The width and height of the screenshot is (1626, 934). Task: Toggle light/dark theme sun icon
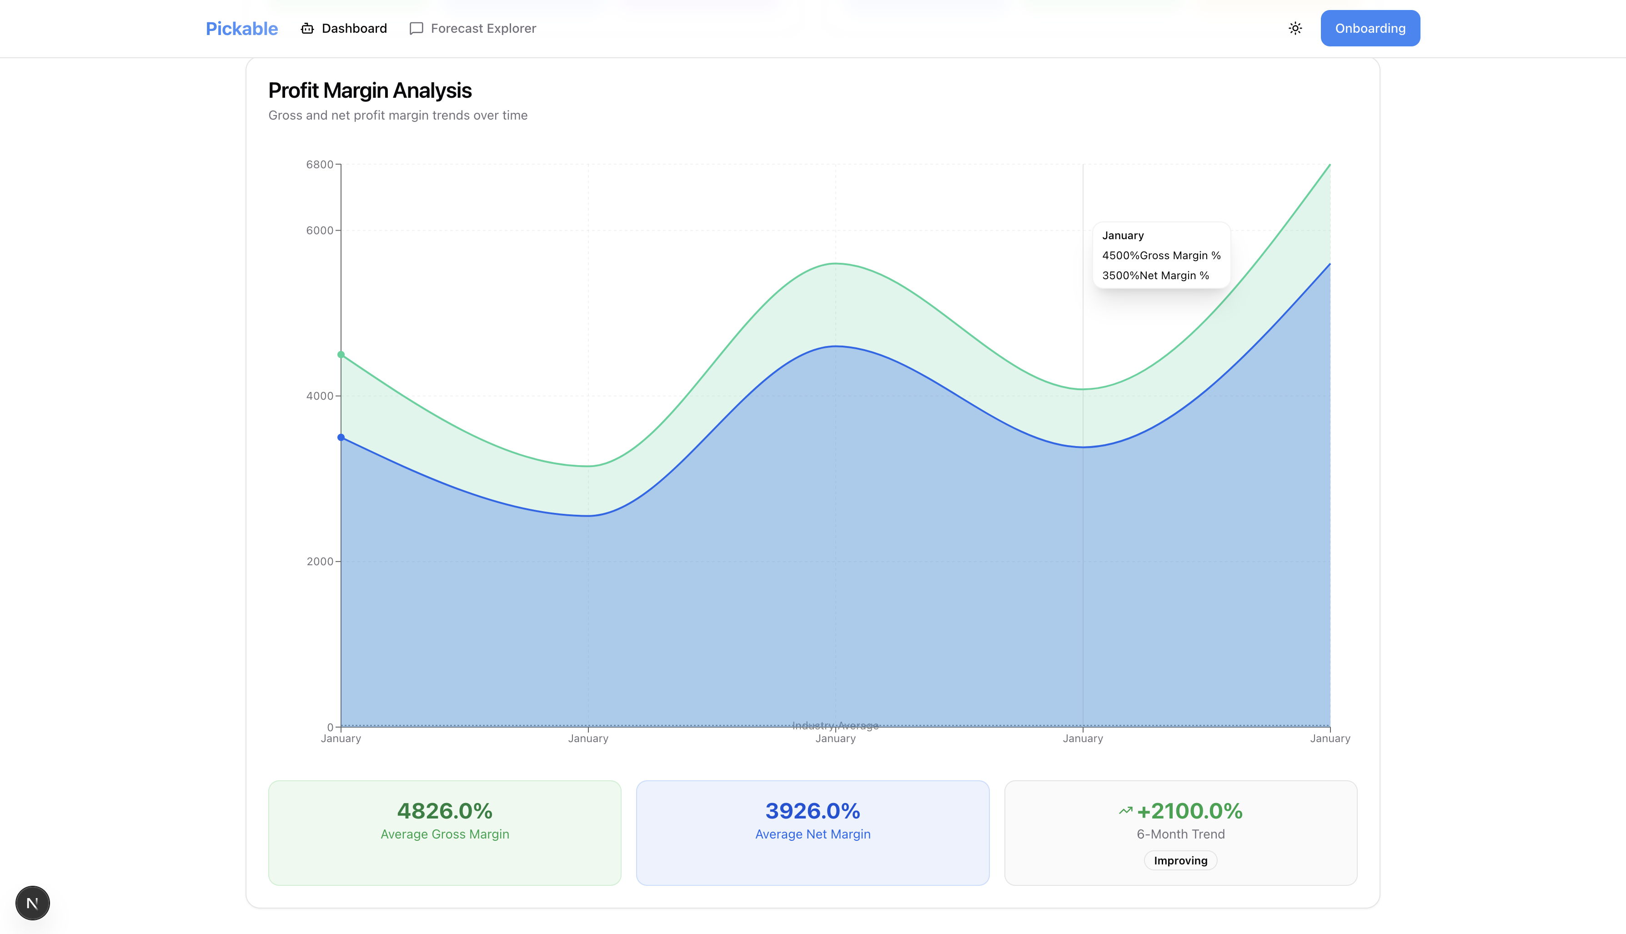pos(1295,28)
